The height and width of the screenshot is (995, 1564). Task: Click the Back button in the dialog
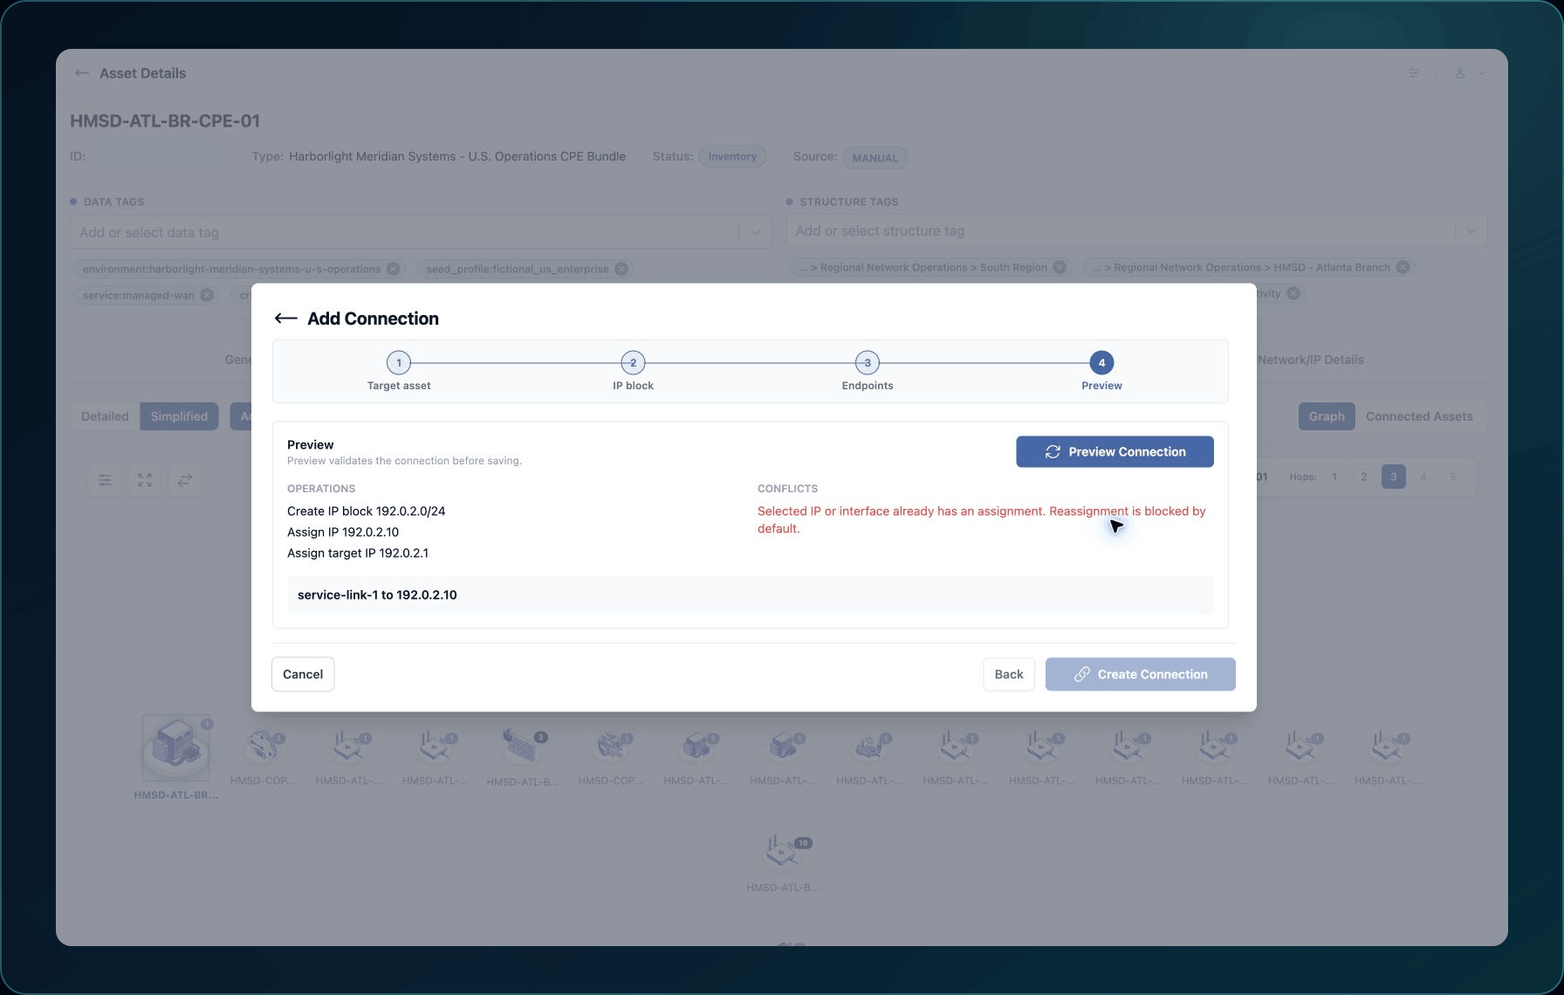tap(1009, 674)
